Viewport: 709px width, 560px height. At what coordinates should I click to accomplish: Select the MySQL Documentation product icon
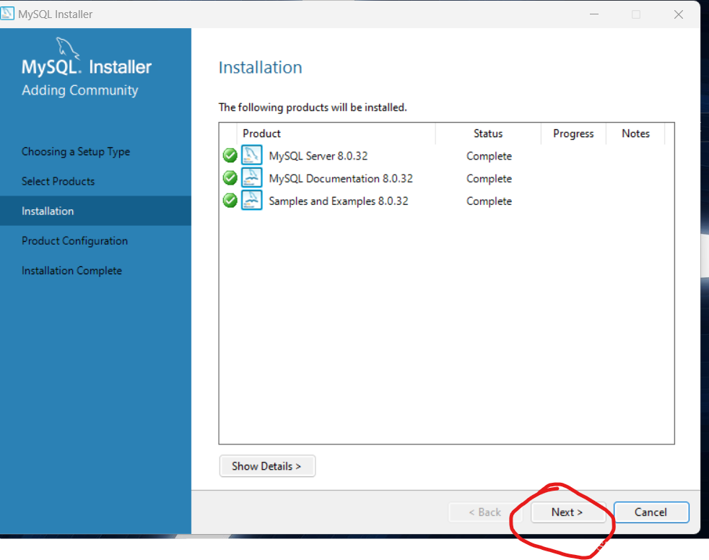[251, 178]
